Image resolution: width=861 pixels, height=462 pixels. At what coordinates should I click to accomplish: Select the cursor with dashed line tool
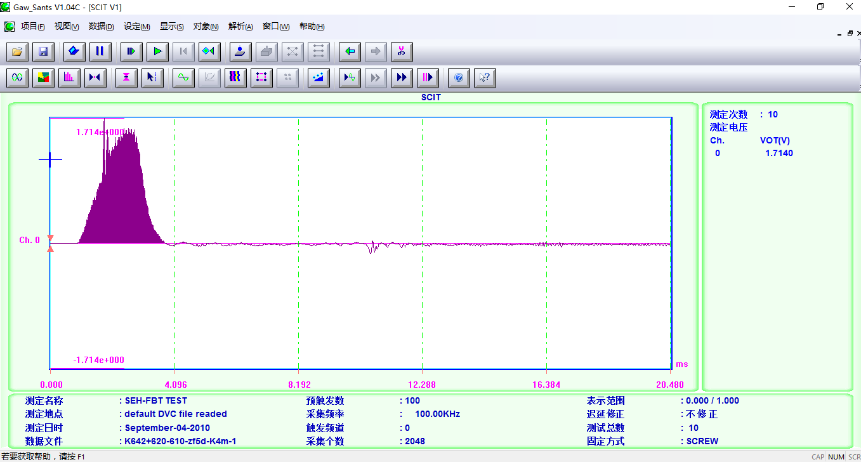pos(152,77)
